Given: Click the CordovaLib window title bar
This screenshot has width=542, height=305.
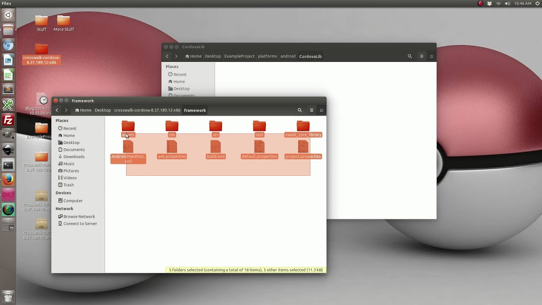Looking at the screenshot, I should pos(299,47).
